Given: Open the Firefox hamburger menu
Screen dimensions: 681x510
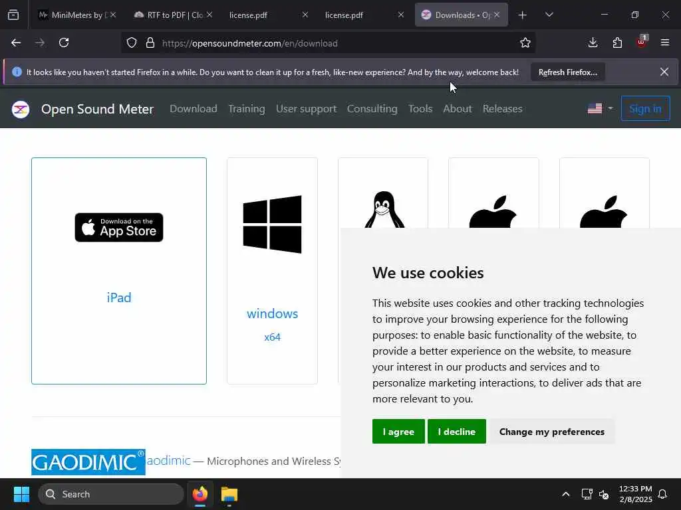Looking at the screenshot, I should [664, 43].
